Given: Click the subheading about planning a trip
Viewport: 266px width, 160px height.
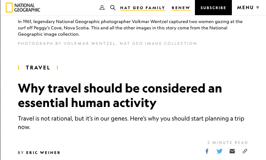Looking at the screenshot, I should (131, 123).
